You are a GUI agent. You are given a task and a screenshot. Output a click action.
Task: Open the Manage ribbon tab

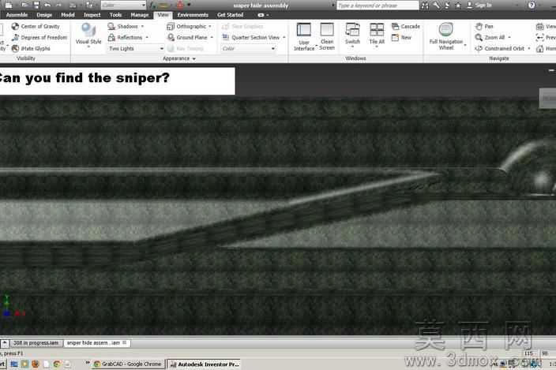[x=139, y=15]
